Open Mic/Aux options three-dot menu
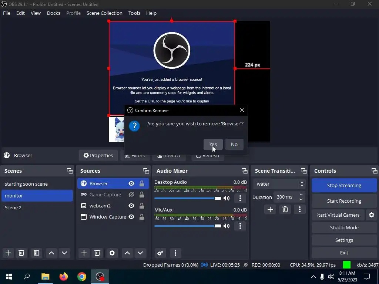Viewport: 379px width, 284px height. pos(240,226)
